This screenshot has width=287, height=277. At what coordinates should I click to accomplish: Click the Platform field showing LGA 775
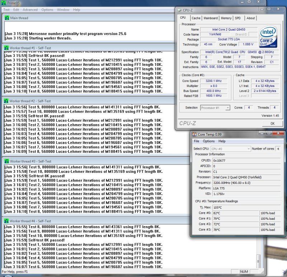[x=246, y=189]
